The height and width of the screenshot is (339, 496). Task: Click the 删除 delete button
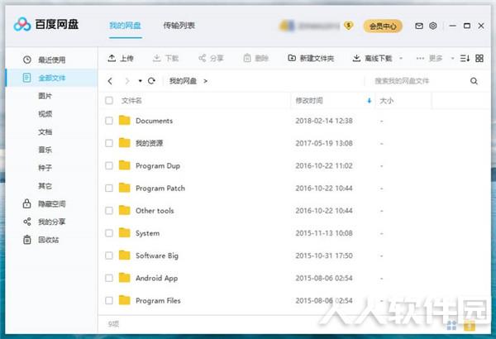(x=256, y=58)
